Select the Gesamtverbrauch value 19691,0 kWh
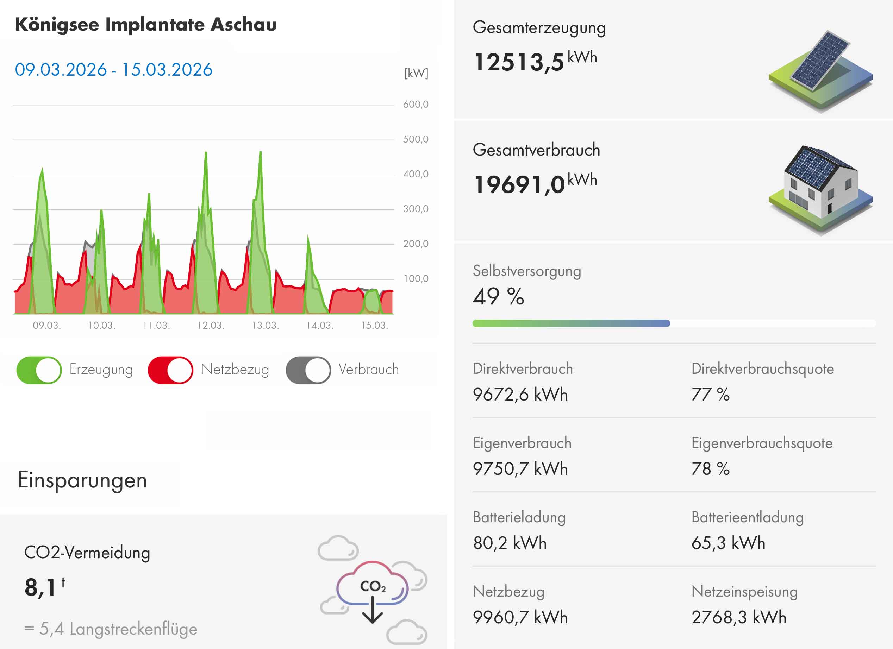 point(534,184)
